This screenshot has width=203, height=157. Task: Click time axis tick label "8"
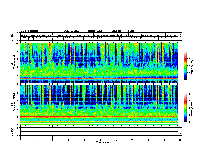[148, 140]
